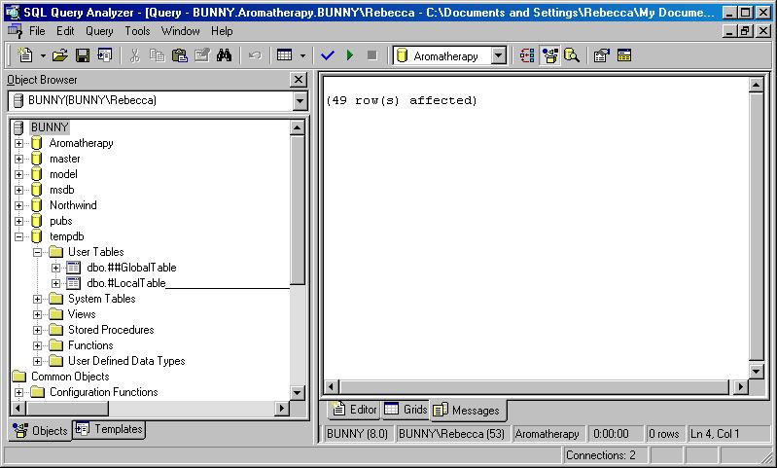The image size is (777, 468).
Task: Click the Paste clipboard icon
Action: tap(179, 55)
